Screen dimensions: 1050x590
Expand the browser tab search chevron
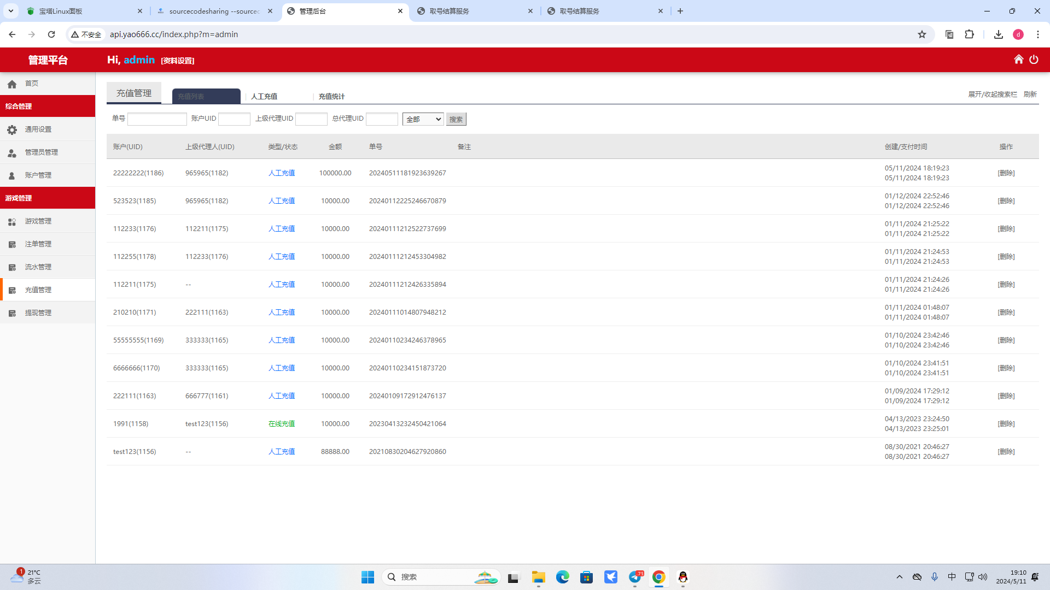point(10,11)
